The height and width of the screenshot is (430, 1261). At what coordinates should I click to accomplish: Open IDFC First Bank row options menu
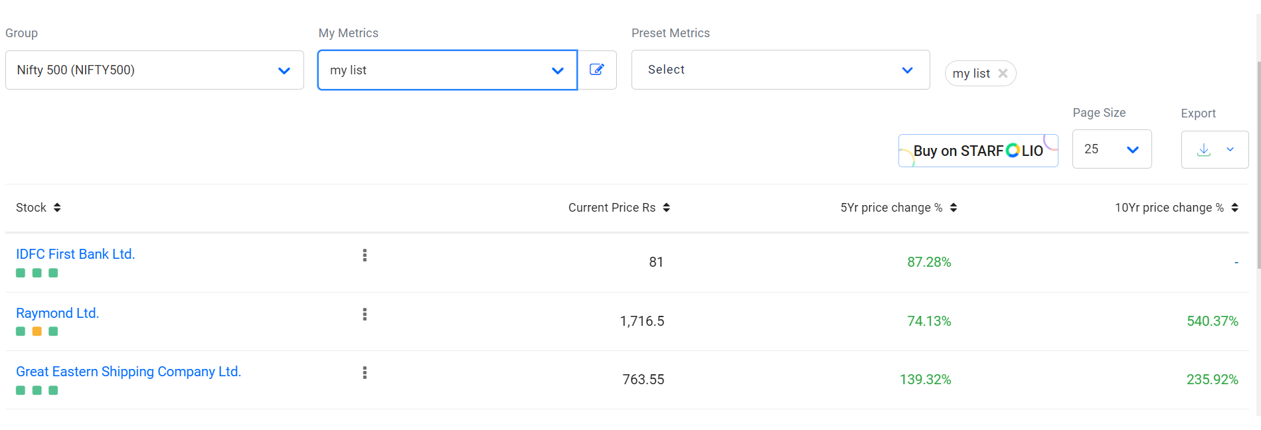pyautogui.click(x=365, y=255)
